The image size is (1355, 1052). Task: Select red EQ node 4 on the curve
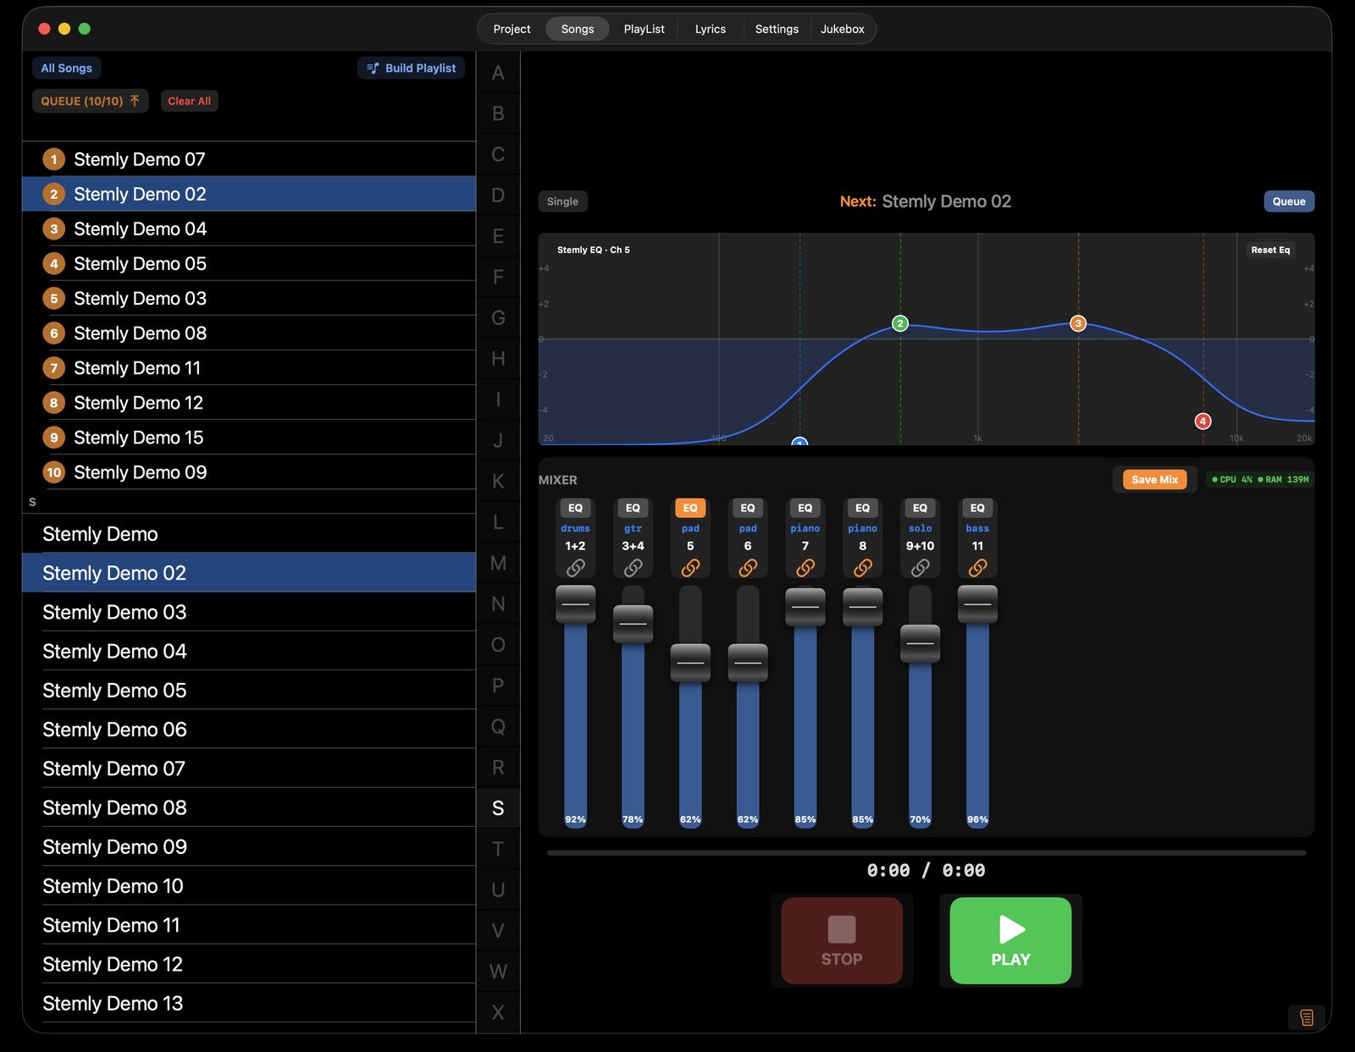pyautogui.click(x=1203, y=421)
